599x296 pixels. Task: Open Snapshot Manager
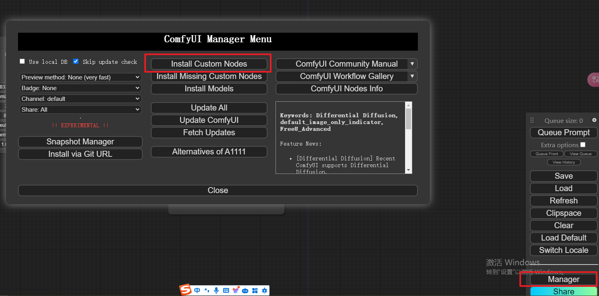click(x=80, y=142)
